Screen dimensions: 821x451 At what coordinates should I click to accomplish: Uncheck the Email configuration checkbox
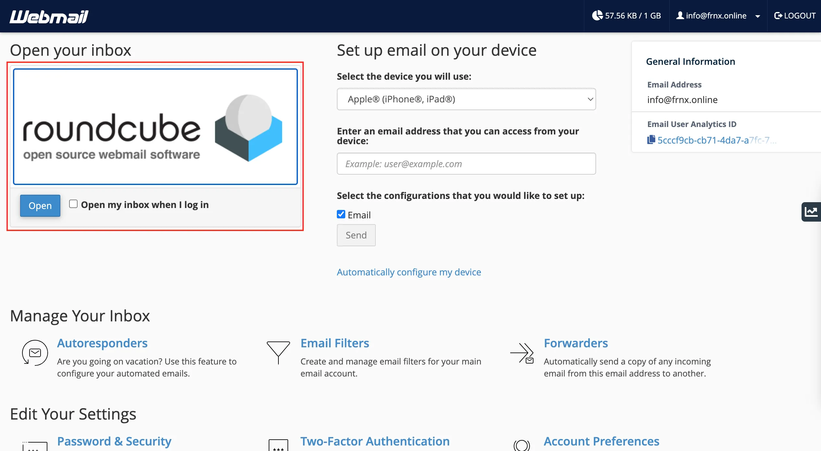tap(341, 214)
